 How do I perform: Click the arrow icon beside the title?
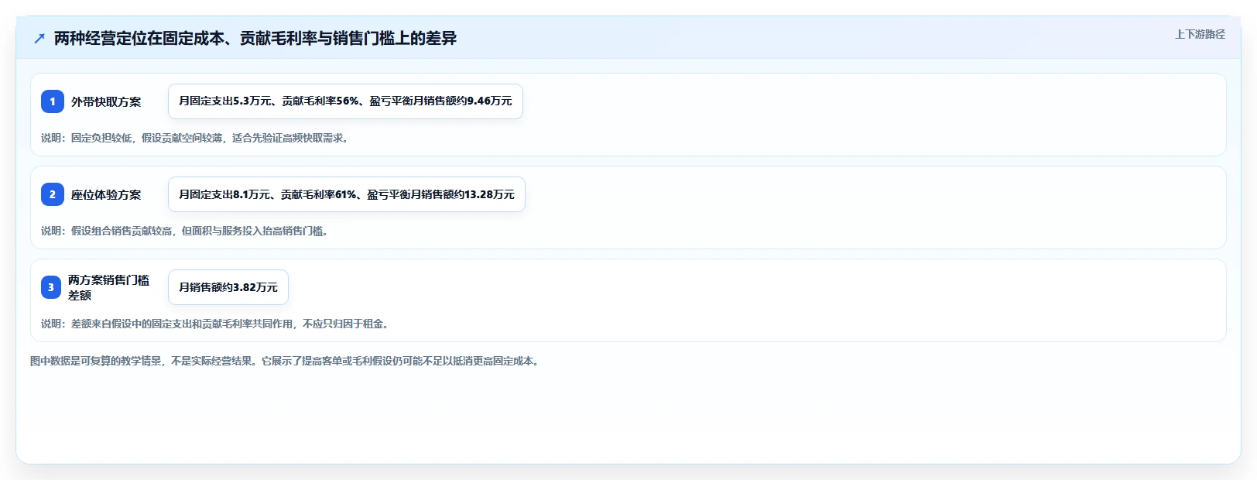(x=39, y=38)
